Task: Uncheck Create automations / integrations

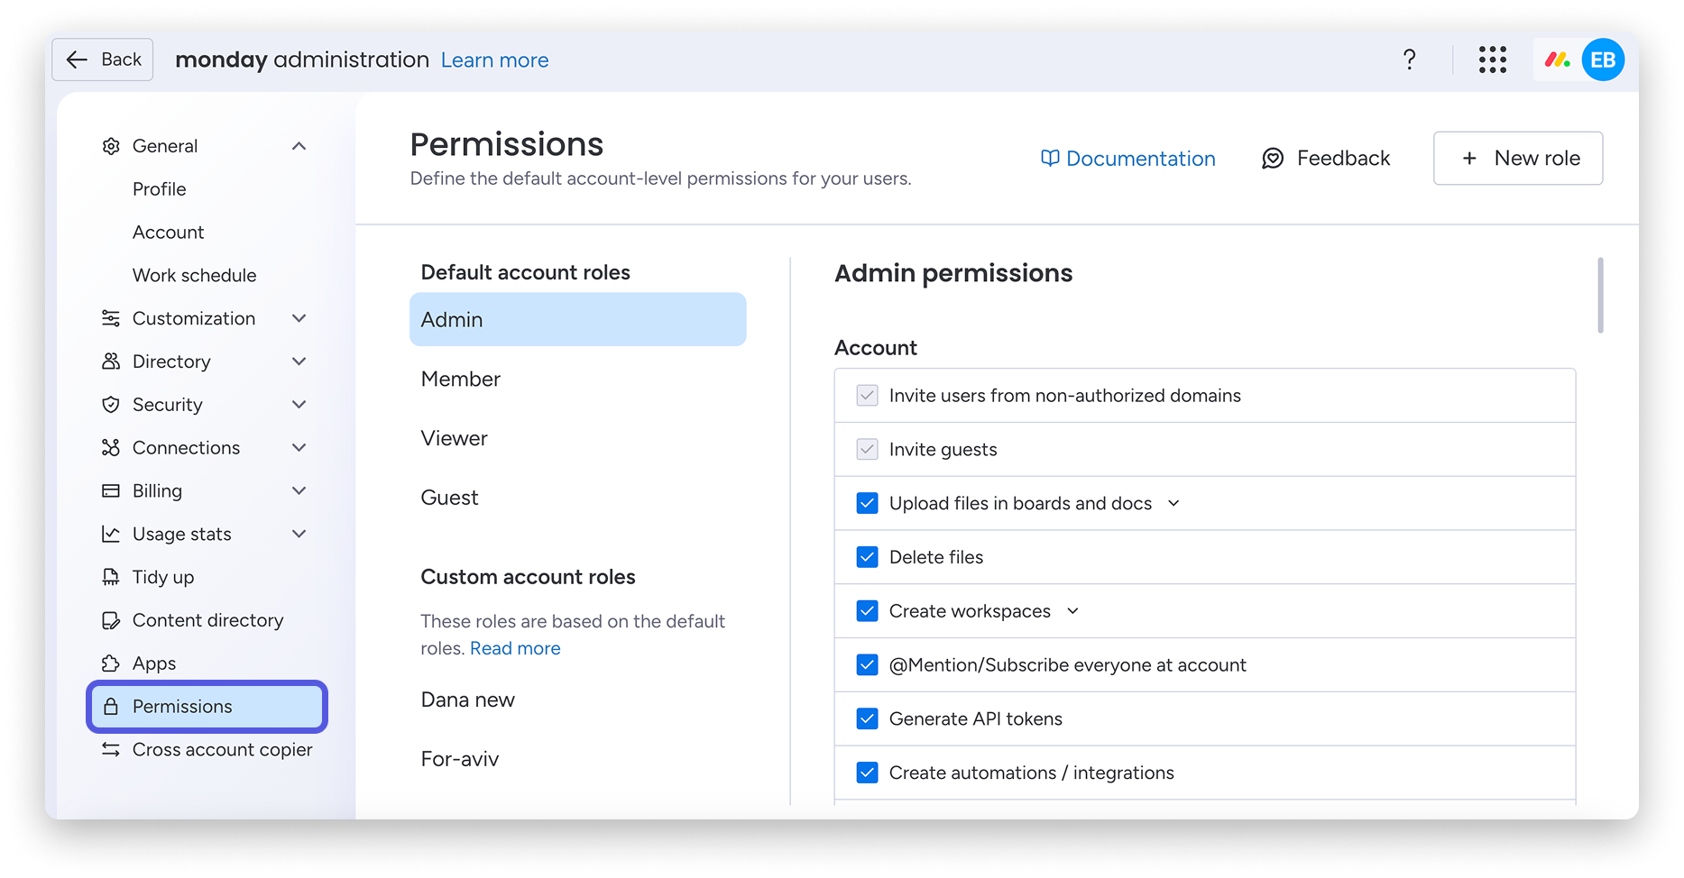Action: (x=867, y=773)
